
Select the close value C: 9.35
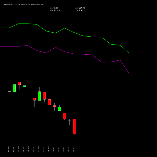point(54,8)
